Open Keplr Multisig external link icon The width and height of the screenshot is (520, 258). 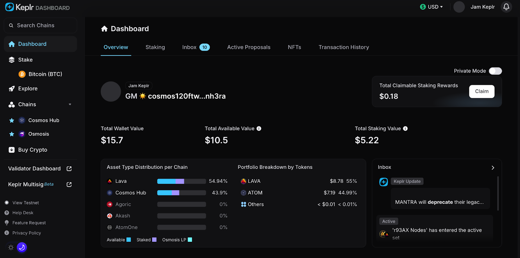point(69,184)
